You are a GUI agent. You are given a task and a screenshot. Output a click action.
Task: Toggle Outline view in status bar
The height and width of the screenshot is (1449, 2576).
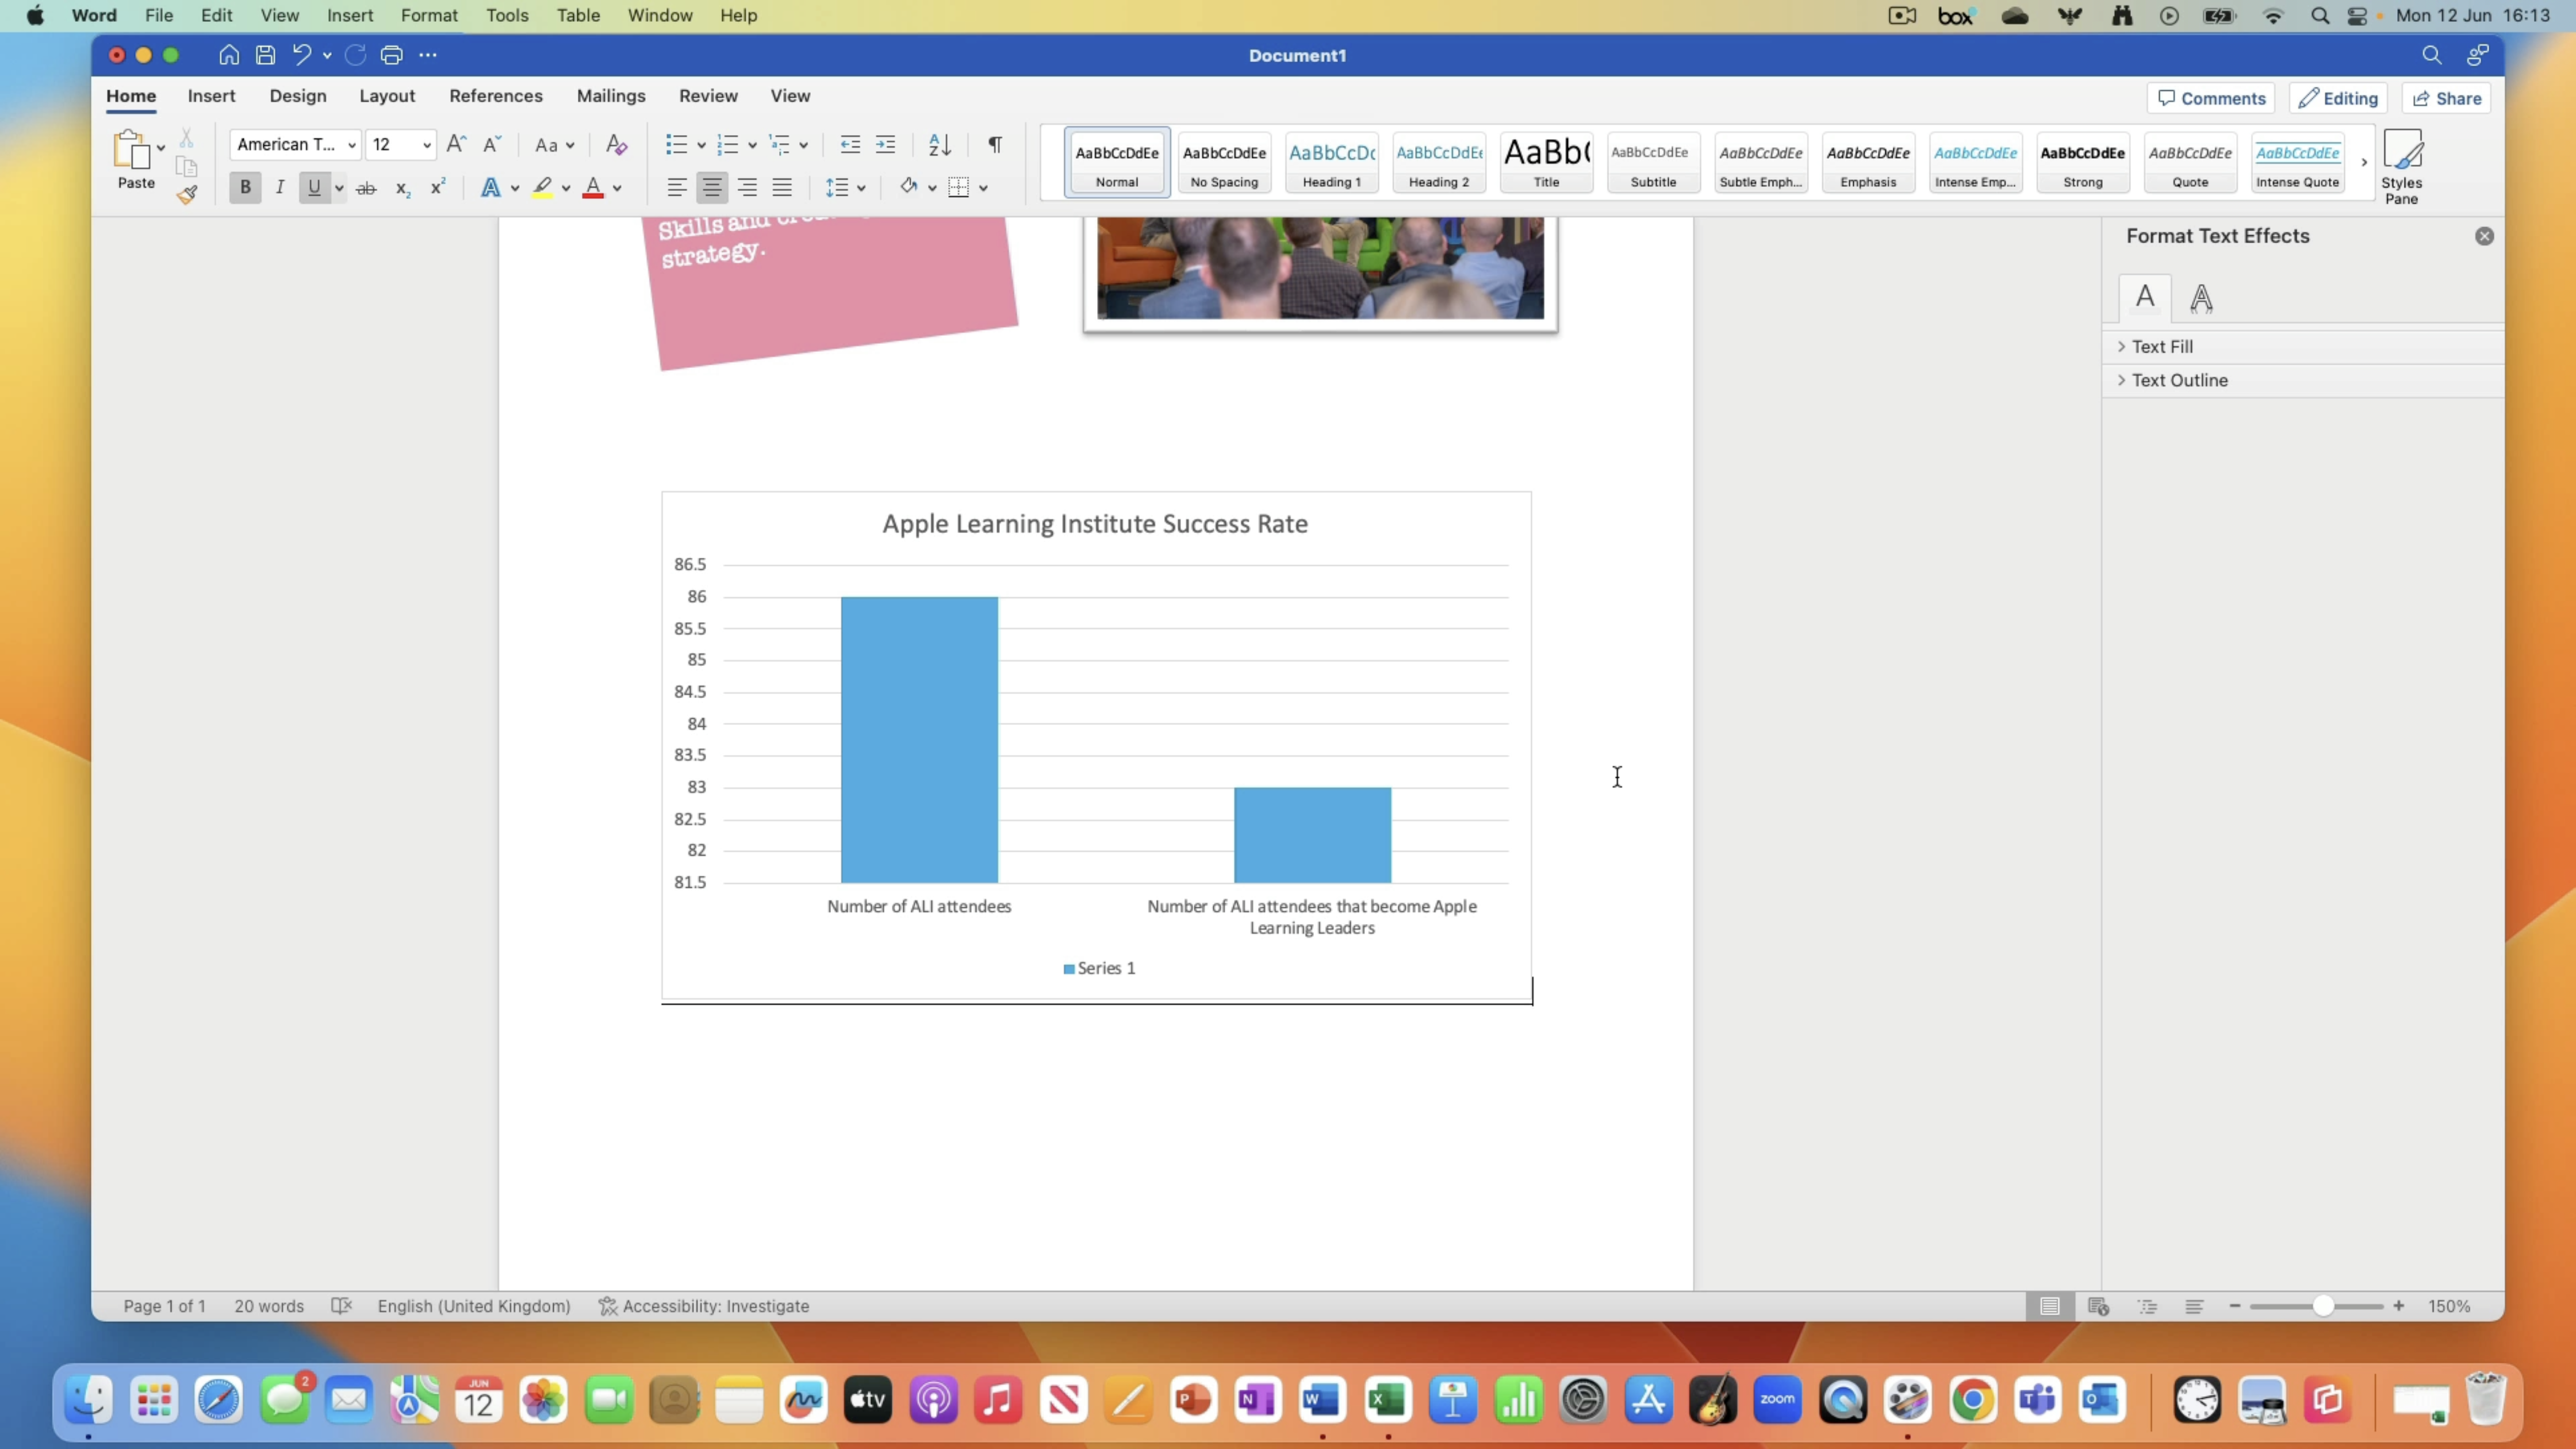coord(2147,1306)
